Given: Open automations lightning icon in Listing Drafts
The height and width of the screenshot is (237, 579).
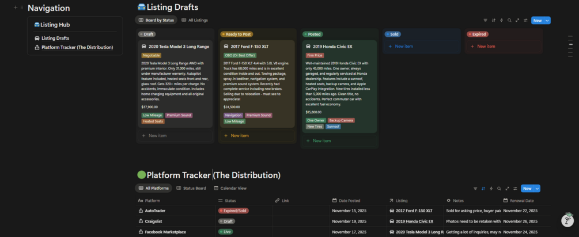Looking at the screenshot, I should tap(501, 20).
